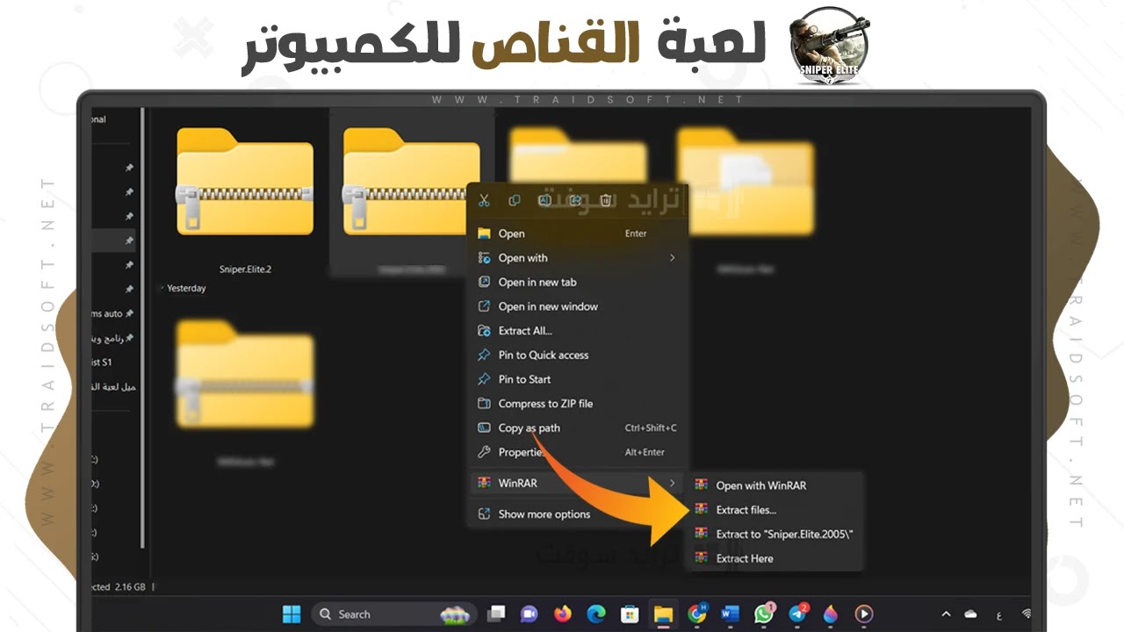Viewport: 1124px width, 632px height.
Task: Rename the file using rename icon
Action: click(x=544, y=200)
